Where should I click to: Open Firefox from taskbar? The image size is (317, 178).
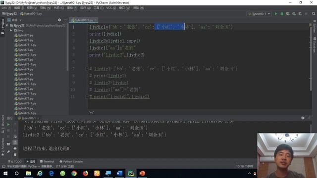click(85, 174)
